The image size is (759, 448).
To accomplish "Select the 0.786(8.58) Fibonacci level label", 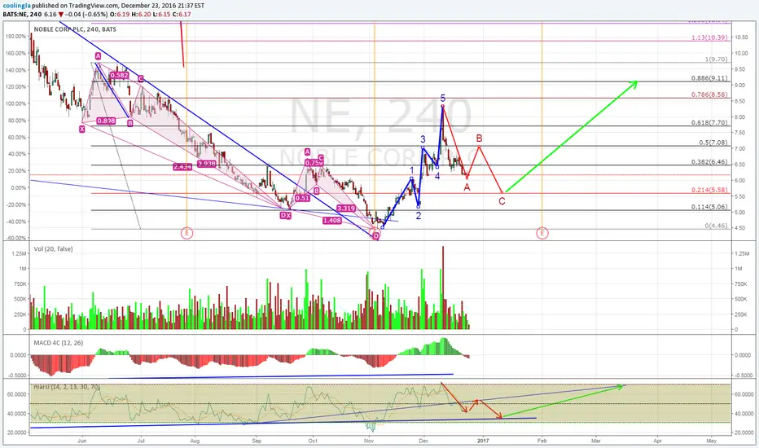I will [x=709, y=94].
